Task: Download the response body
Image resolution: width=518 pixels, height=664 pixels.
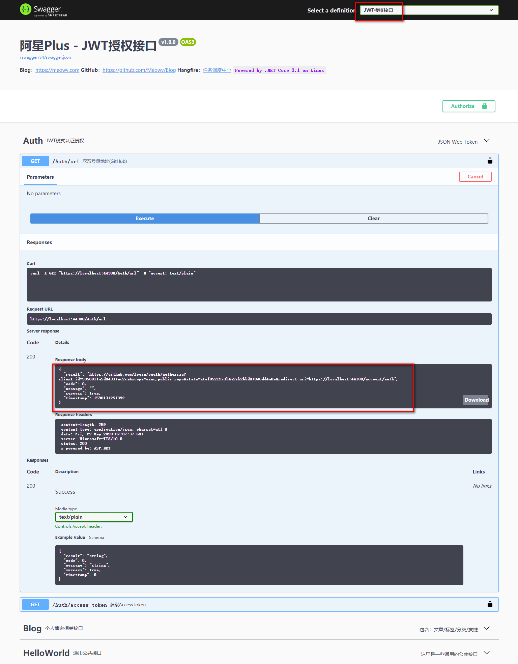Action: click(x=476, y=400)
